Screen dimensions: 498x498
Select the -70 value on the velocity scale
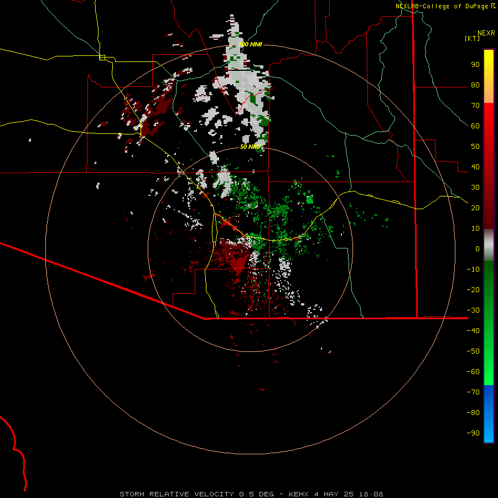pos(473,392)
